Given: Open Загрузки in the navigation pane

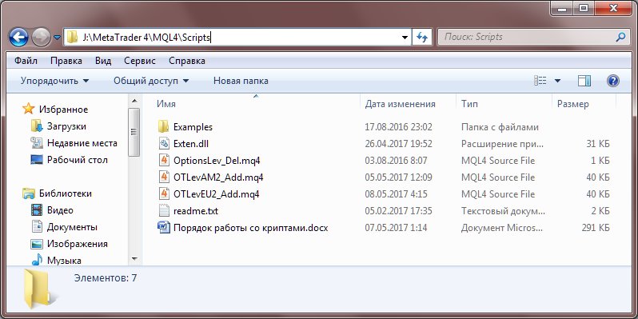Looking at the screenshot, I should click(x=66, y=126).
